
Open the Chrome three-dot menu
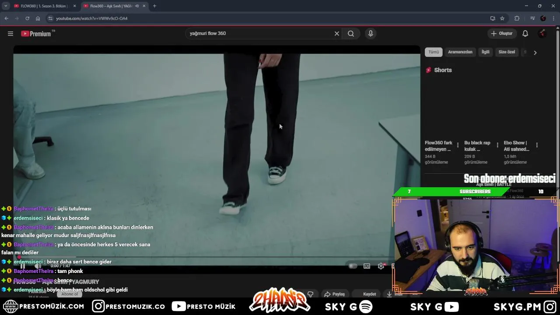point(553,18)
